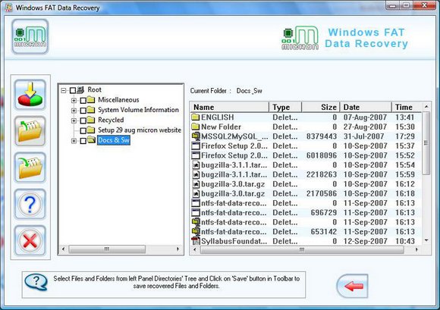Select the Setup 29 aug micron website folder
The height and width of the screenshot is (310, 440).
point(140,130)
